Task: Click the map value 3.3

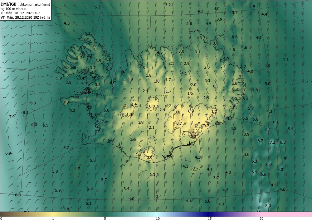Action: (79, 58)
